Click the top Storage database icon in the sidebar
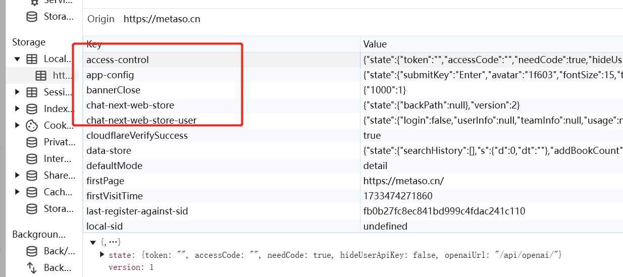This screenshot has width=623, height=277. [x=32, y=17]
